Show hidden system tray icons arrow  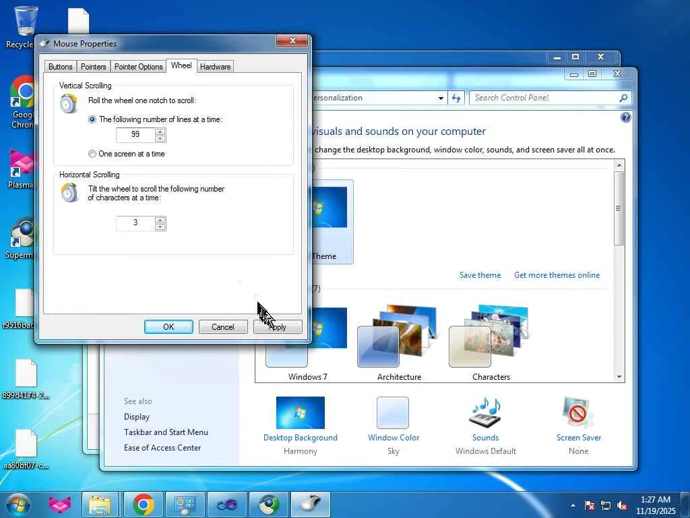[x=573, y=505]
